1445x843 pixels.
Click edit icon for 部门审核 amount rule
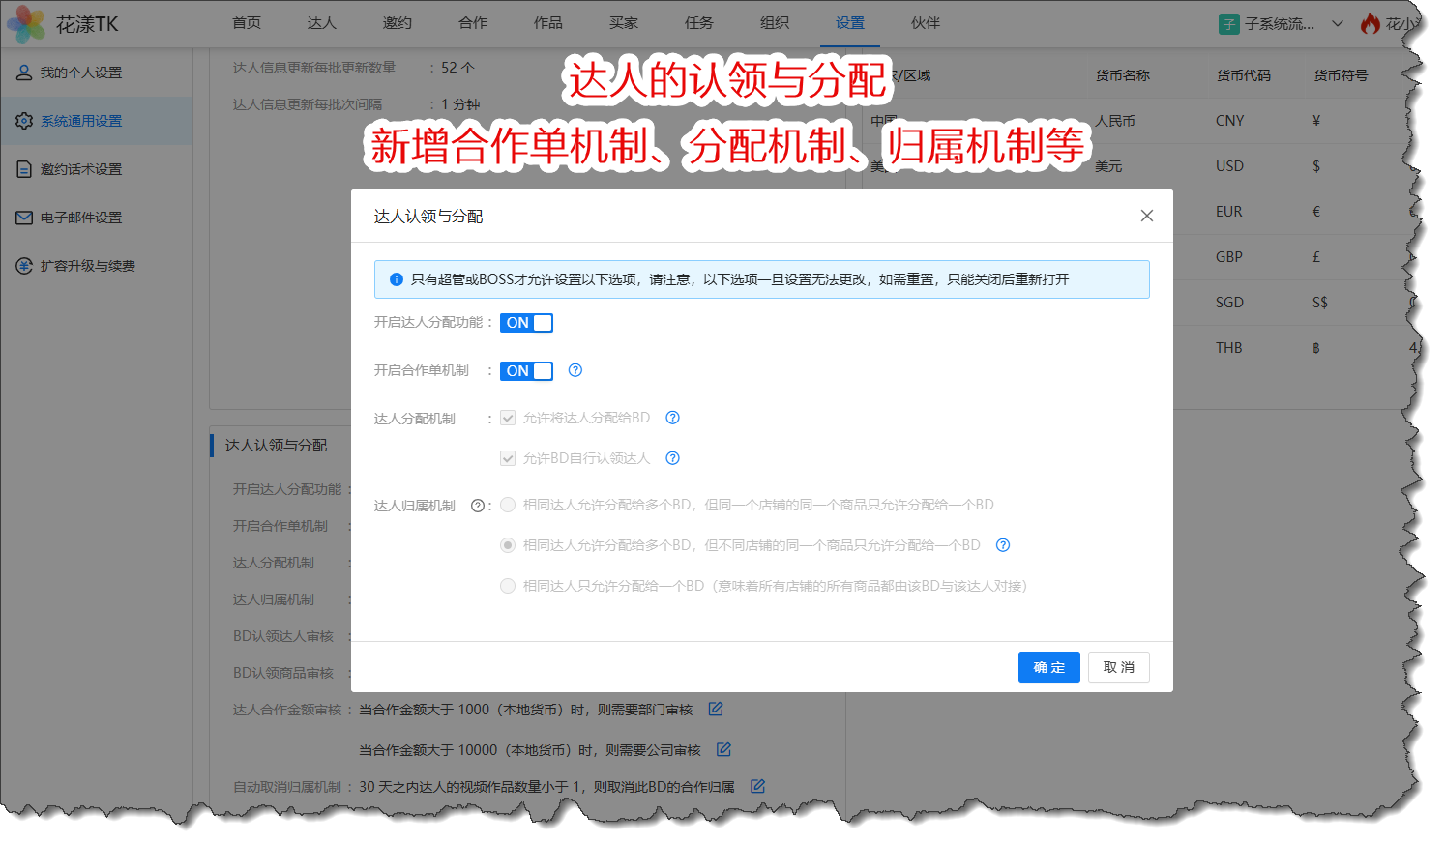pos(716,710)
